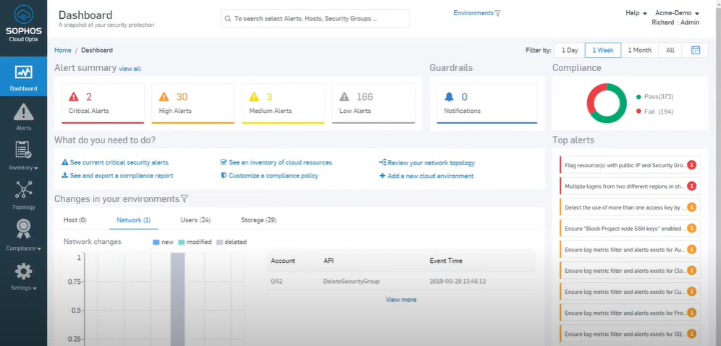Switch to the Host (0) tab
Viewport: 721px width, 346px height.
click(75, 220)
